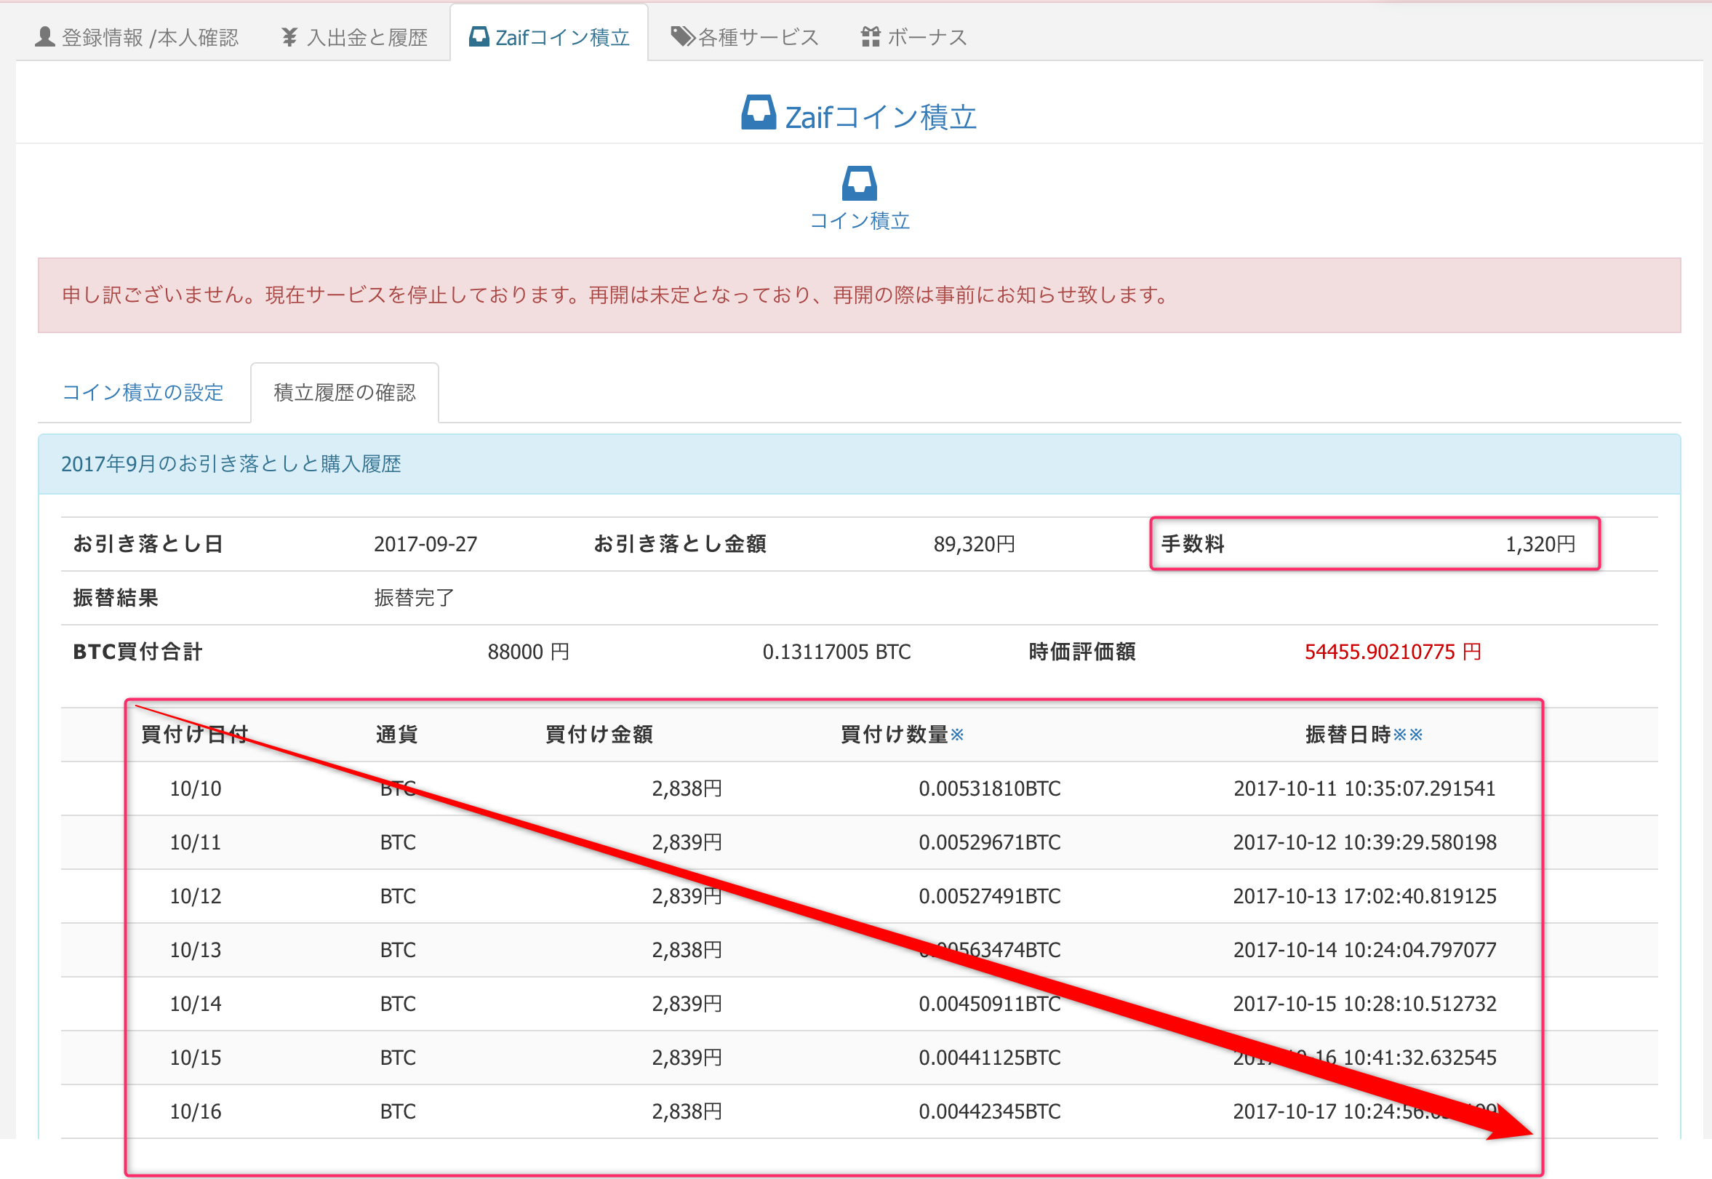Click the inbox icon in the page heading
1712x1179 pixels.
pos(759,112)
